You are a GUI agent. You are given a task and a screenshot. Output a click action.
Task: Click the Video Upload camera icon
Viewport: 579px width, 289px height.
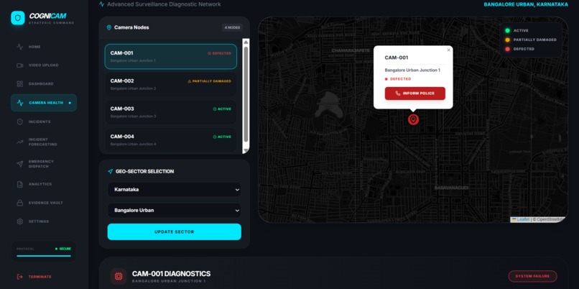coord(20,65)
